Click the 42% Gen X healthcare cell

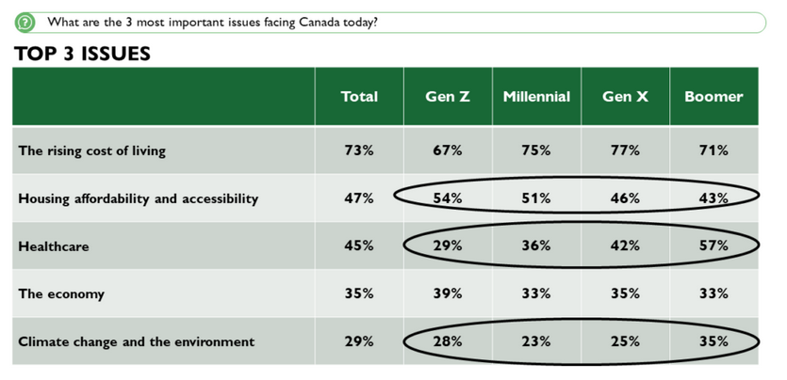pyautogui.click(x=625, y=246)
